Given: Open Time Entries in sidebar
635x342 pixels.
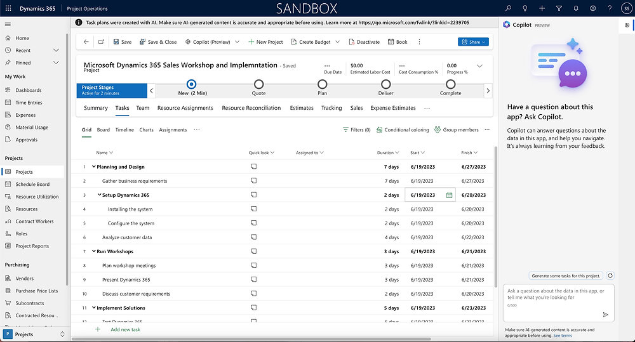Looking at the screenshot, I should coord(29,102).
